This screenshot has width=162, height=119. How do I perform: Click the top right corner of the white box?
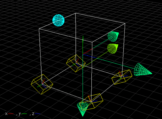pos(125,23)
